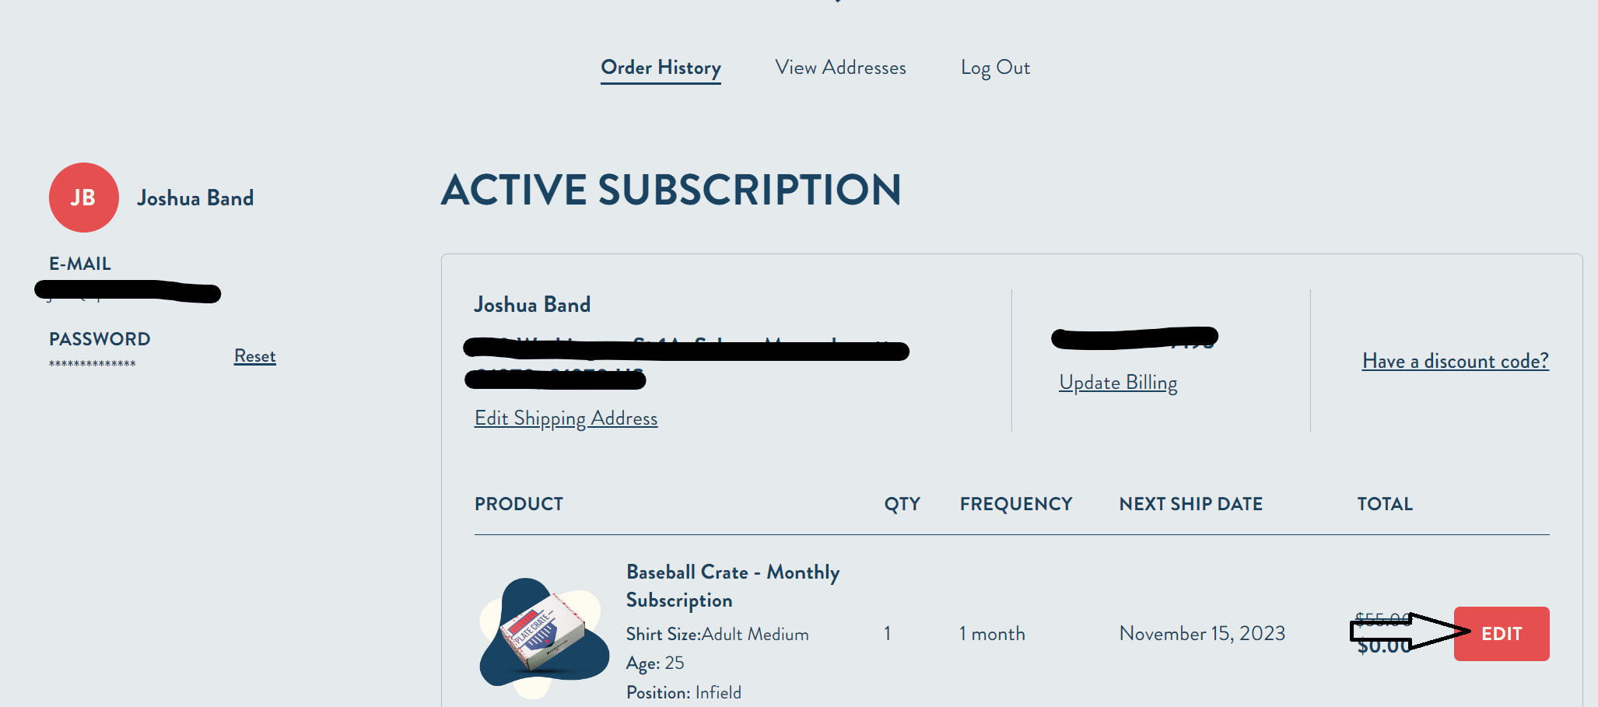Click the Product column header
Image resolution: width=1598 pixels, height=707 pixels.
point(519,504)
